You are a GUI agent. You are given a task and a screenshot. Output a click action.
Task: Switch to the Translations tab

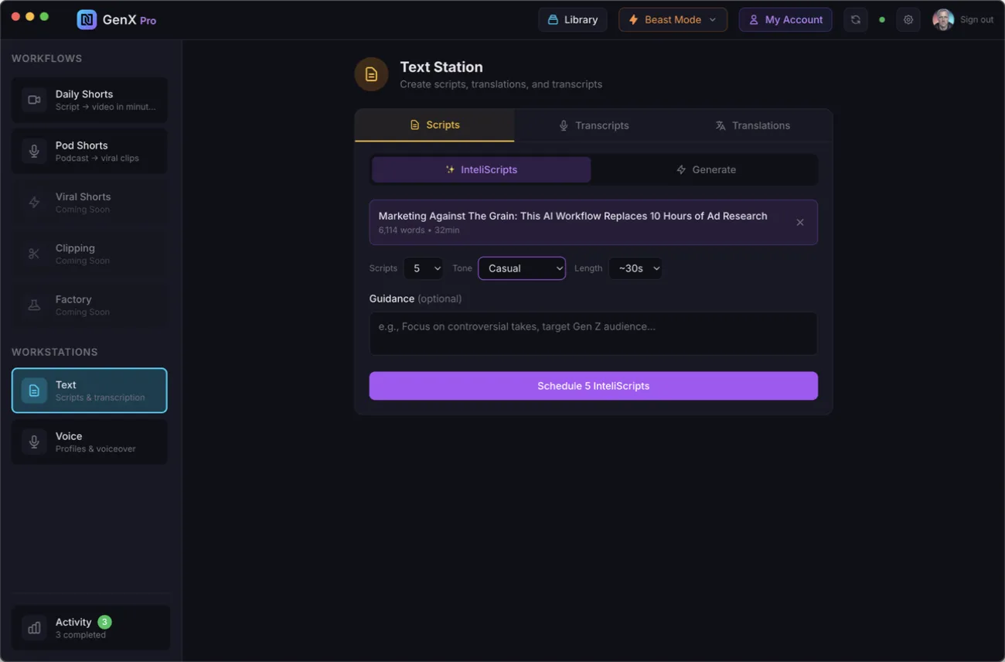pyautogui.click(x=752, y=125)
